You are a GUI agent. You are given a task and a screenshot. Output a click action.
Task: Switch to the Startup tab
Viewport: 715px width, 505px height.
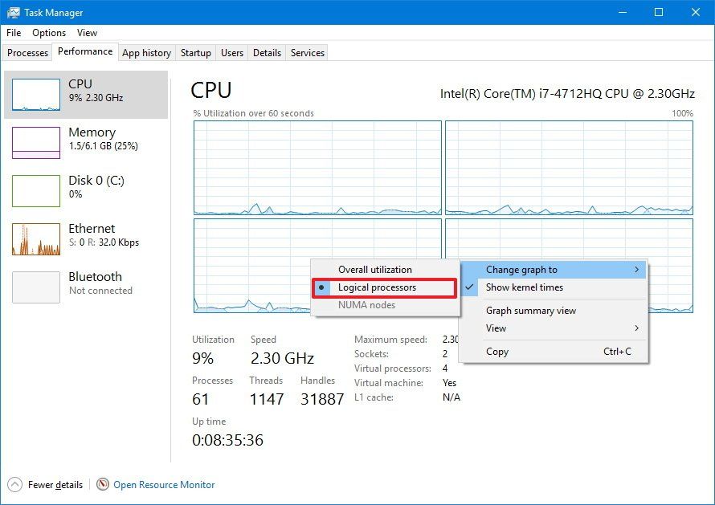195,53
